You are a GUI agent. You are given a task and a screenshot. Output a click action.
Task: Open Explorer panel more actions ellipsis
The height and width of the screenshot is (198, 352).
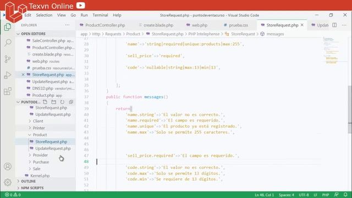coord(67,25)
